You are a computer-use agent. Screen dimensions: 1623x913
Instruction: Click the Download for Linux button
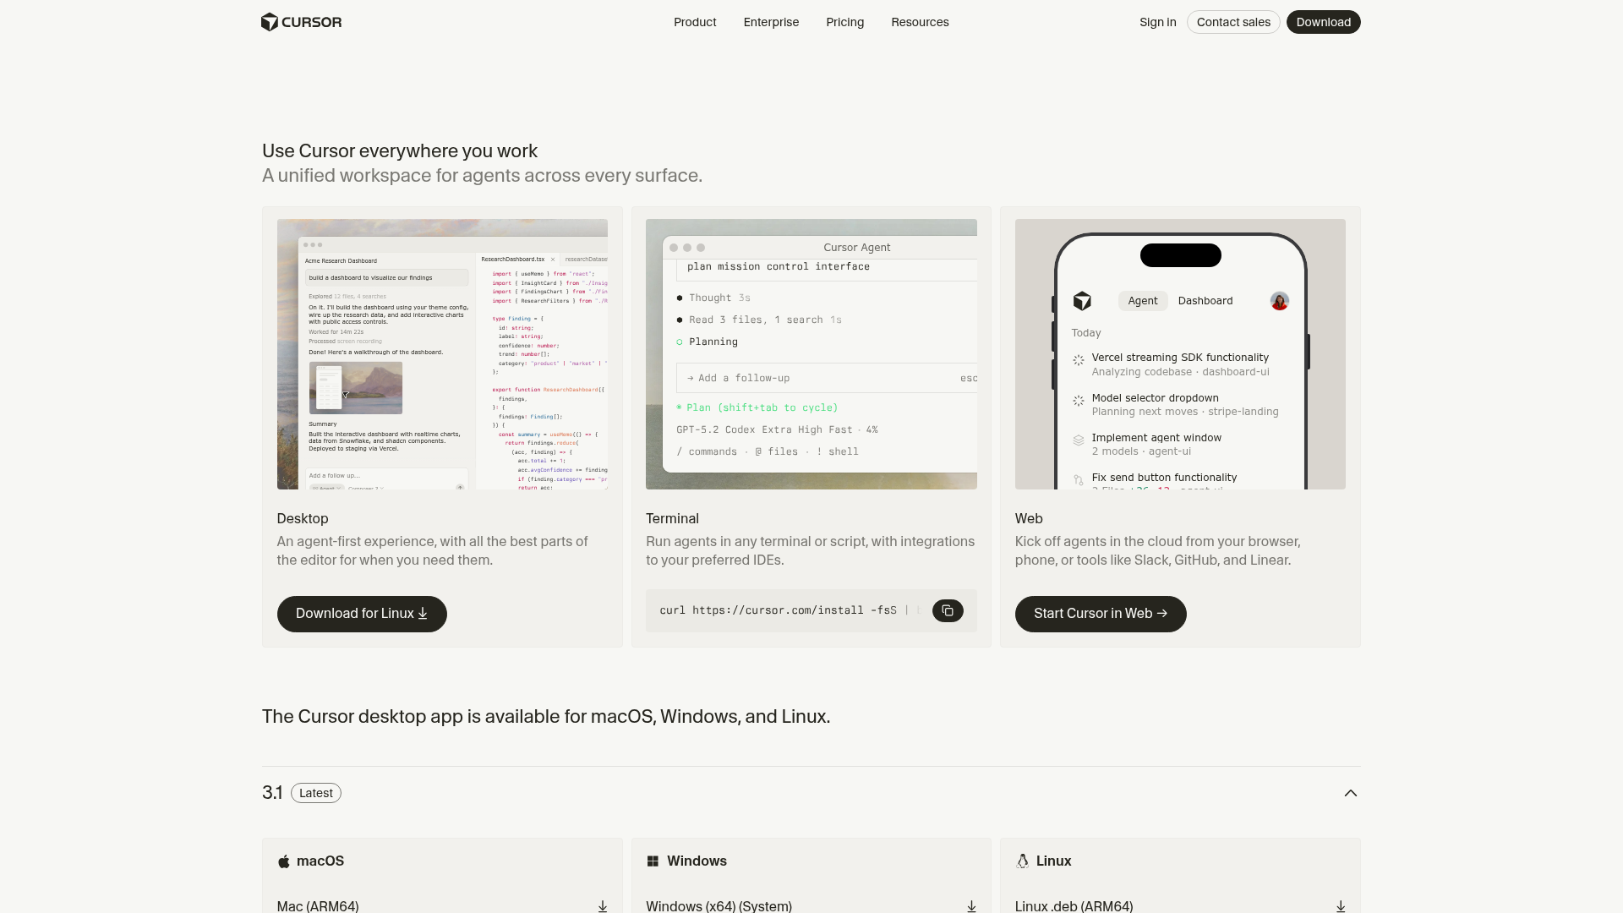tap(362, 614)
